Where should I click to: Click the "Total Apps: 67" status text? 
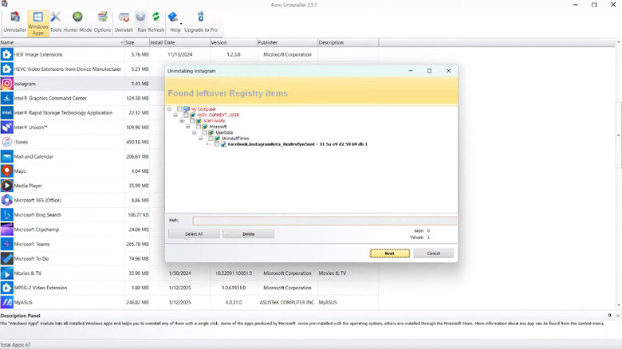[15, 345]
